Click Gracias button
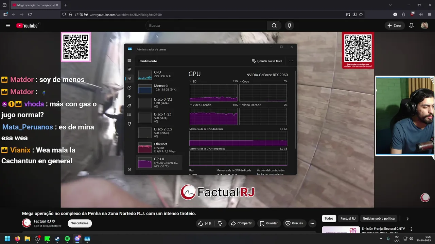 294,223
